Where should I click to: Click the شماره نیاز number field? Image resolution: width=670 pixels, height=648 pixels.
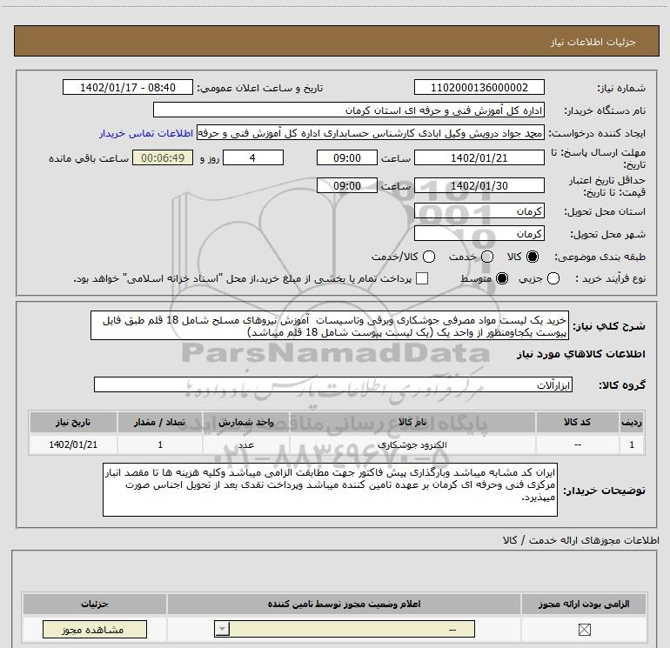coord(479,87)
